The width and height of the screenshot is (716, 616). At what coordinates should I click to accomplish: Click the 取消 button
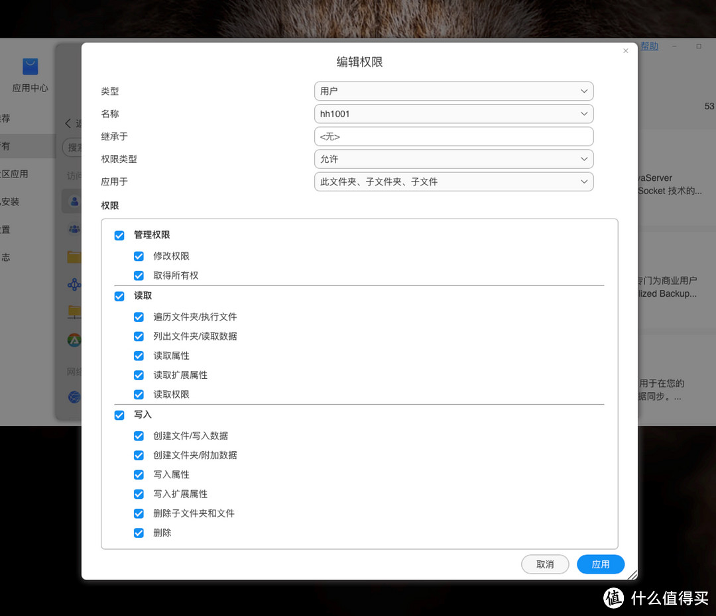(x=545, y=564)
